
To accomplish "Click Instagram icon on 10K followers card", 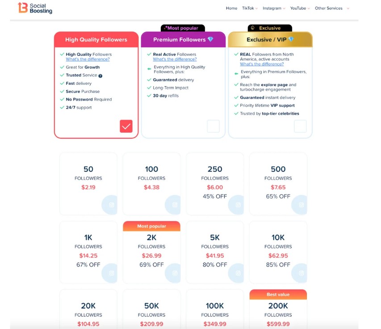I will coord(301,273).
